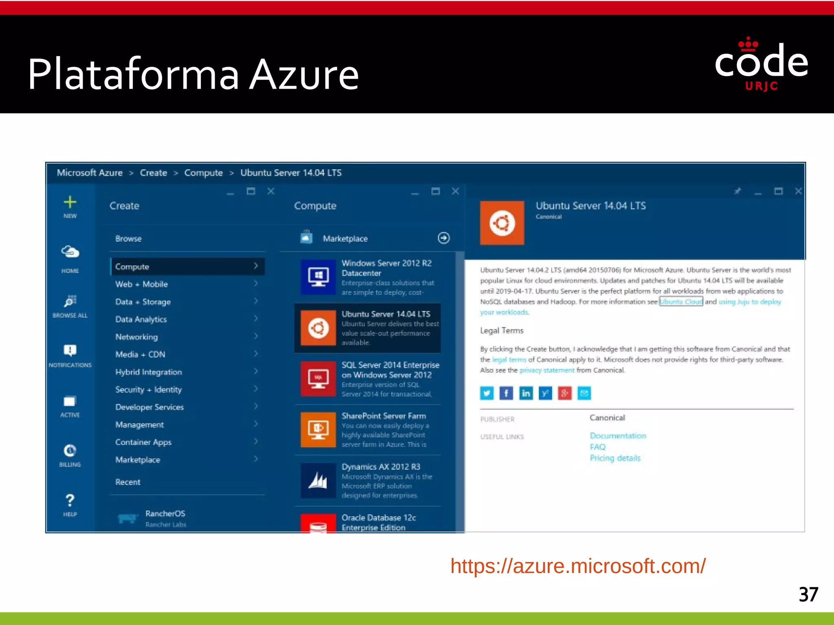The image size is (834, 625).
Task: Open the BILLING icon
Action: [70, 450]
